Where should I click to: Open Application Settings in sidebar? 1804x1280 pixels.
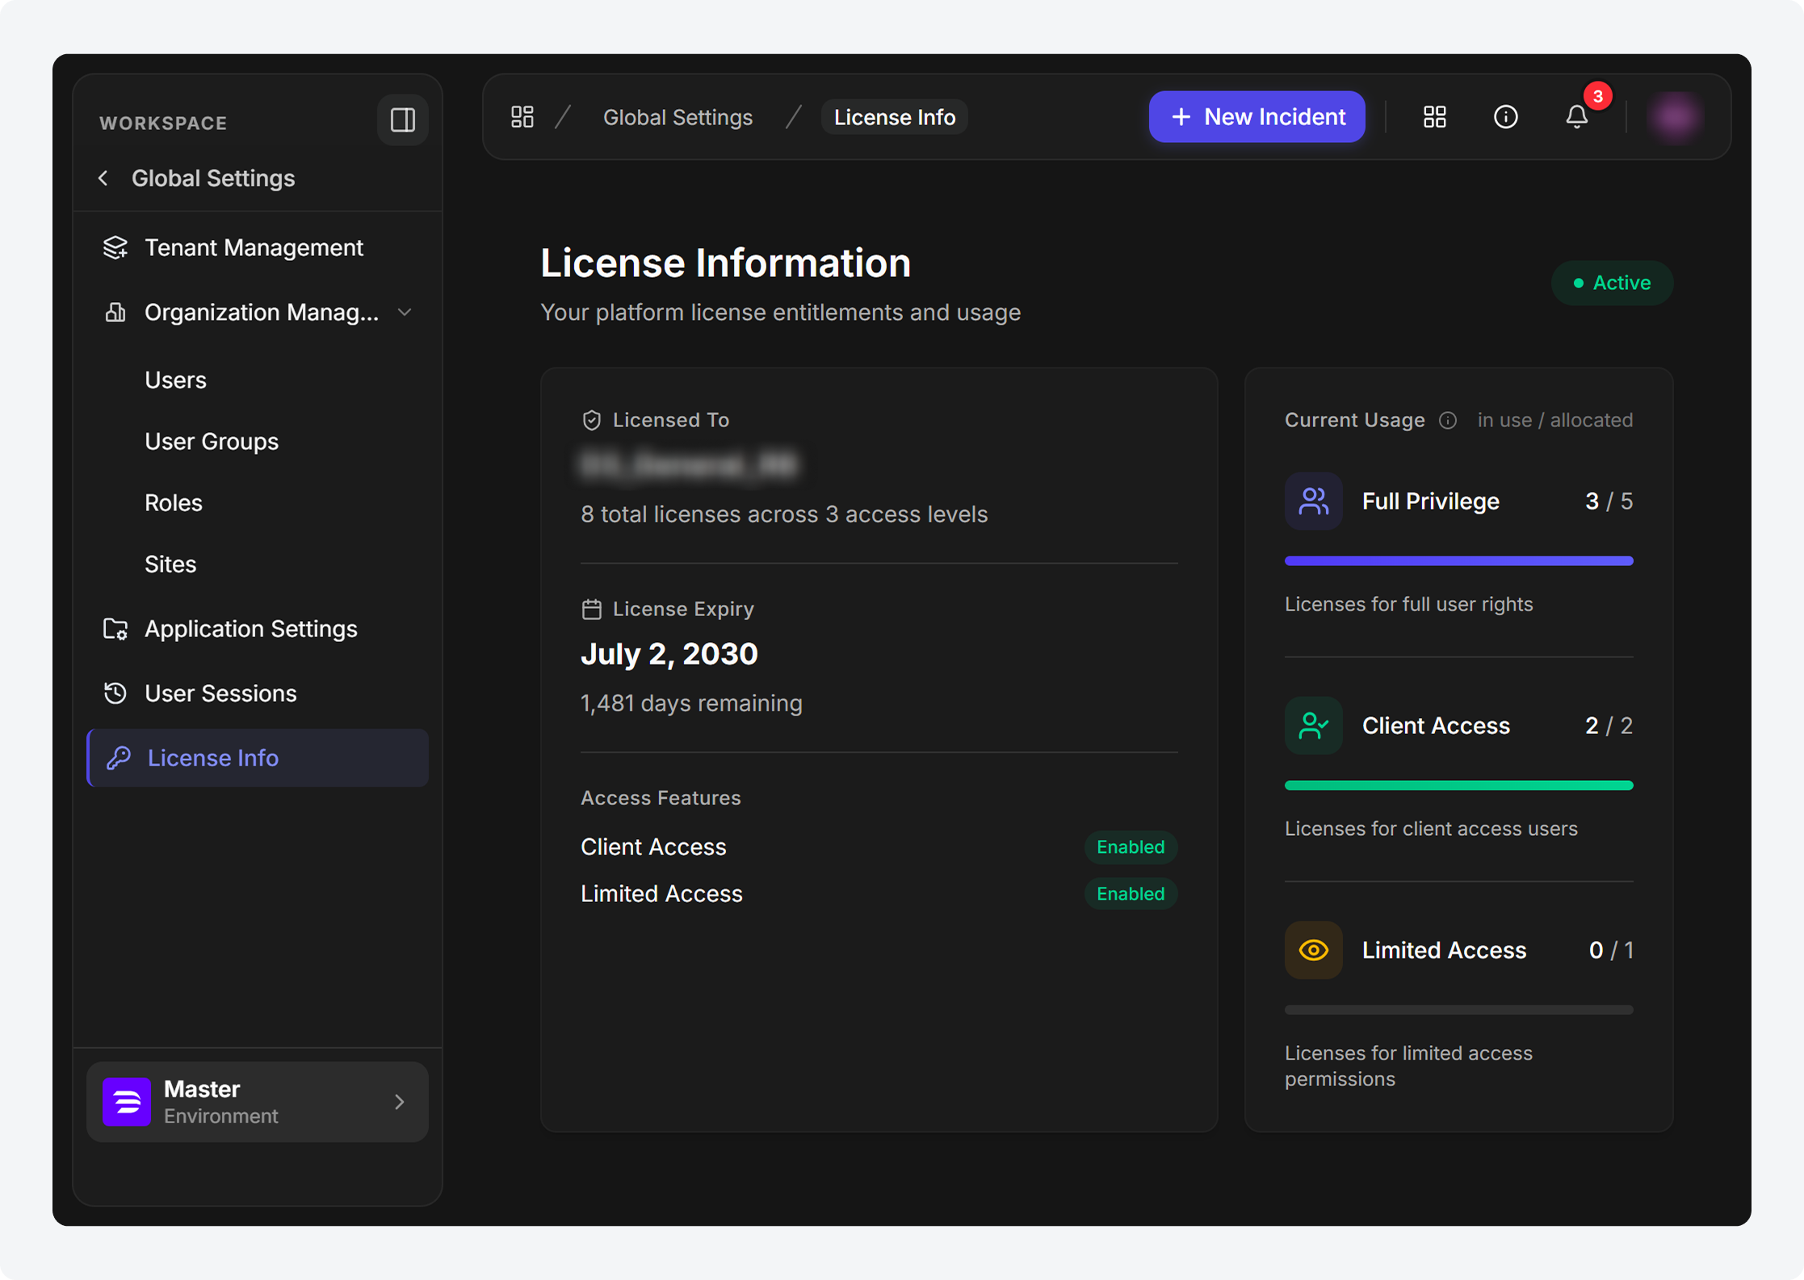pos(257,628)
